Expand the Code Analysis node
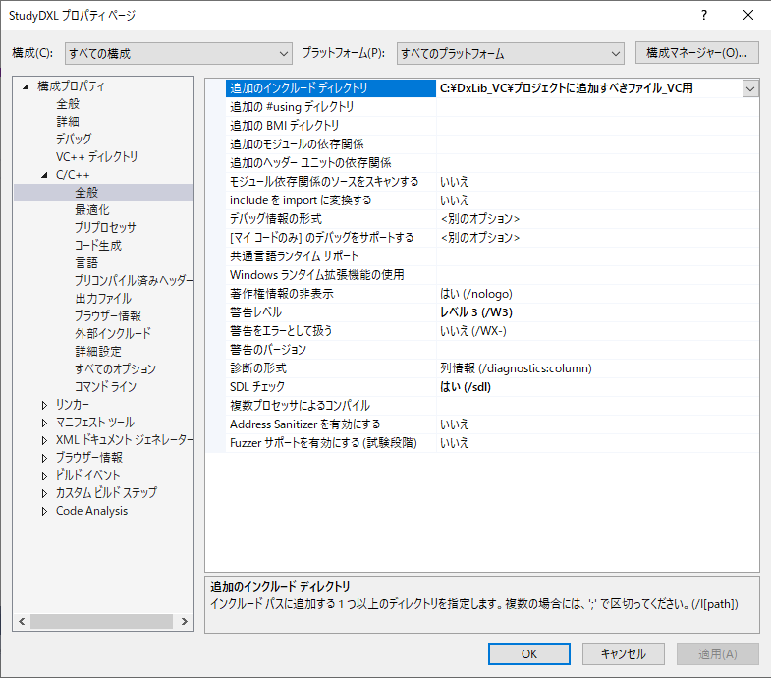The height and width of the screenshot is (678, 771). coord(45,511)
